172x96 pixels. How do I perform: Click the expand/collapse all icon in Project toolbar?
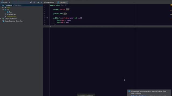tap(34, 2)
